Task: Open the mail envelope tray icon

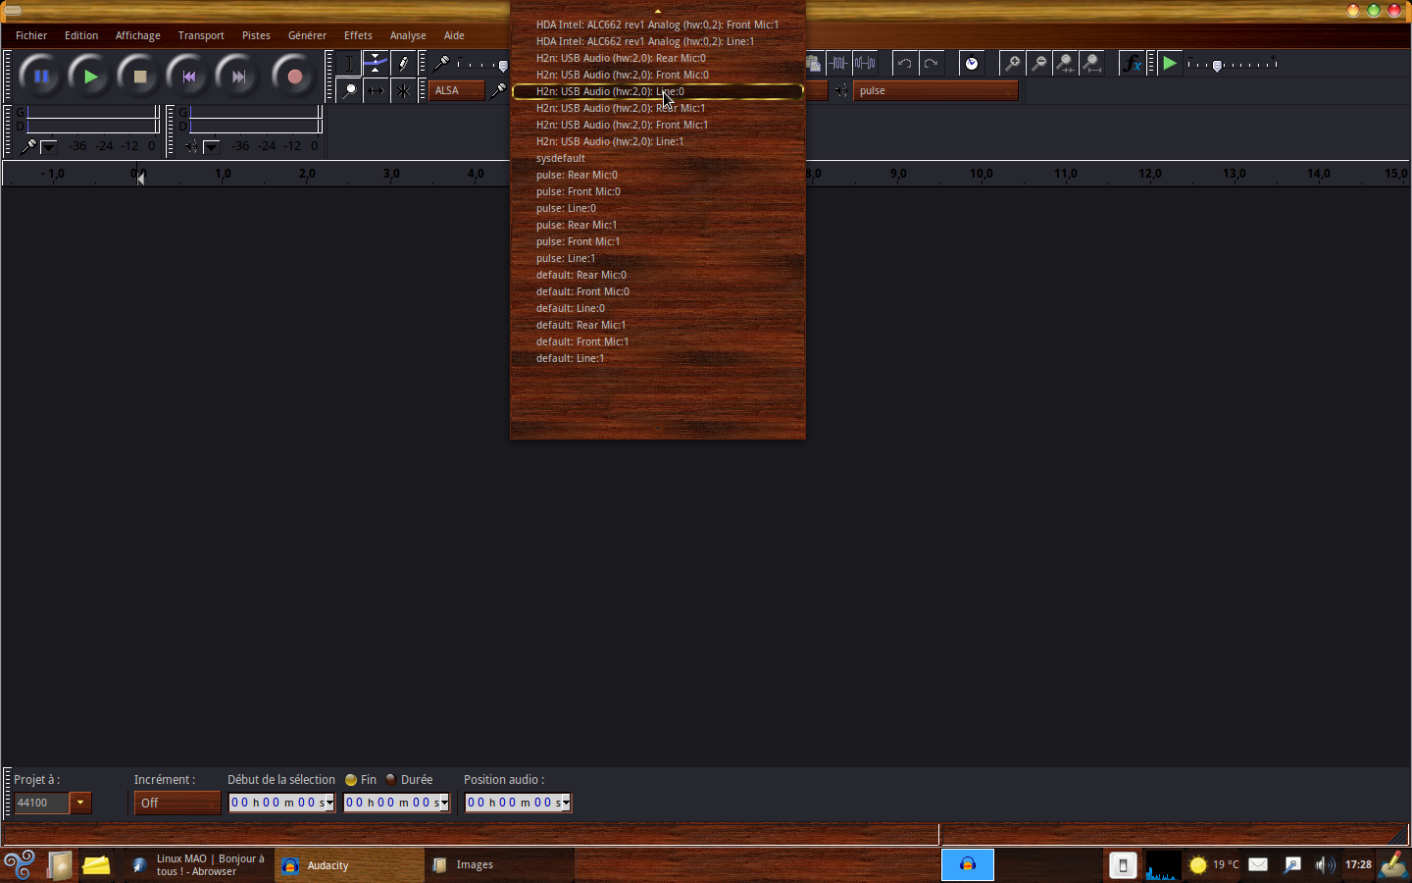Action: click(1258, 864)
